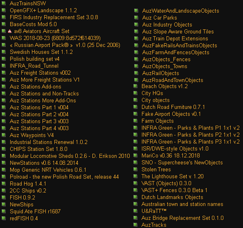Viewport: 243px width, 228px height.
Task: Pick Auz Bridge Replacement Set 0.1.0
Action: [182, 218]
